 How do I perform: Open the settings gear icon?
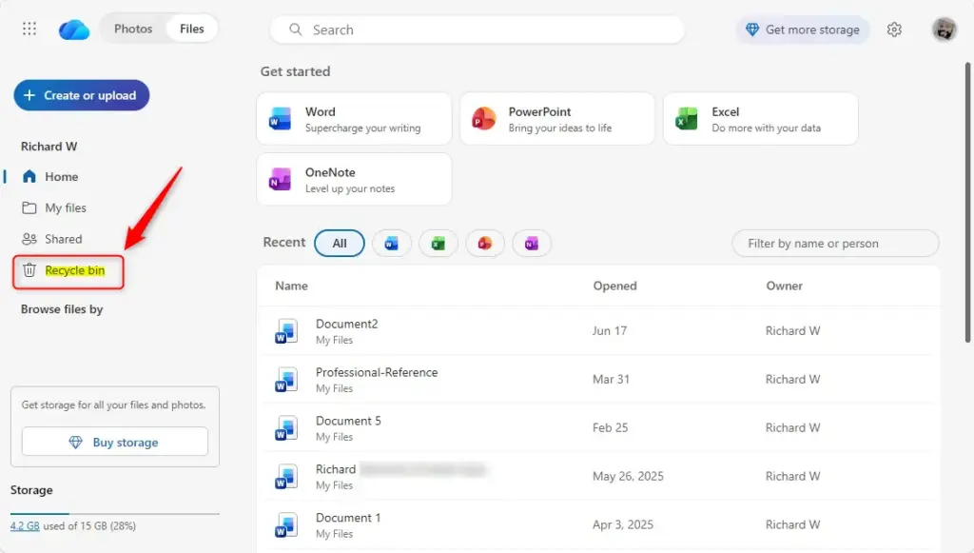pos(894,30)
